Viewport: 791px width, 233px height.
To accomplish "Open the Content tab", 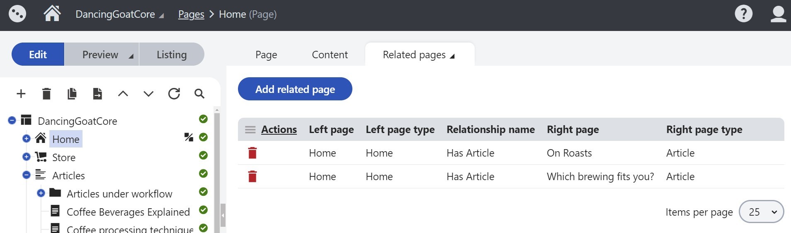I will (330, 55).
